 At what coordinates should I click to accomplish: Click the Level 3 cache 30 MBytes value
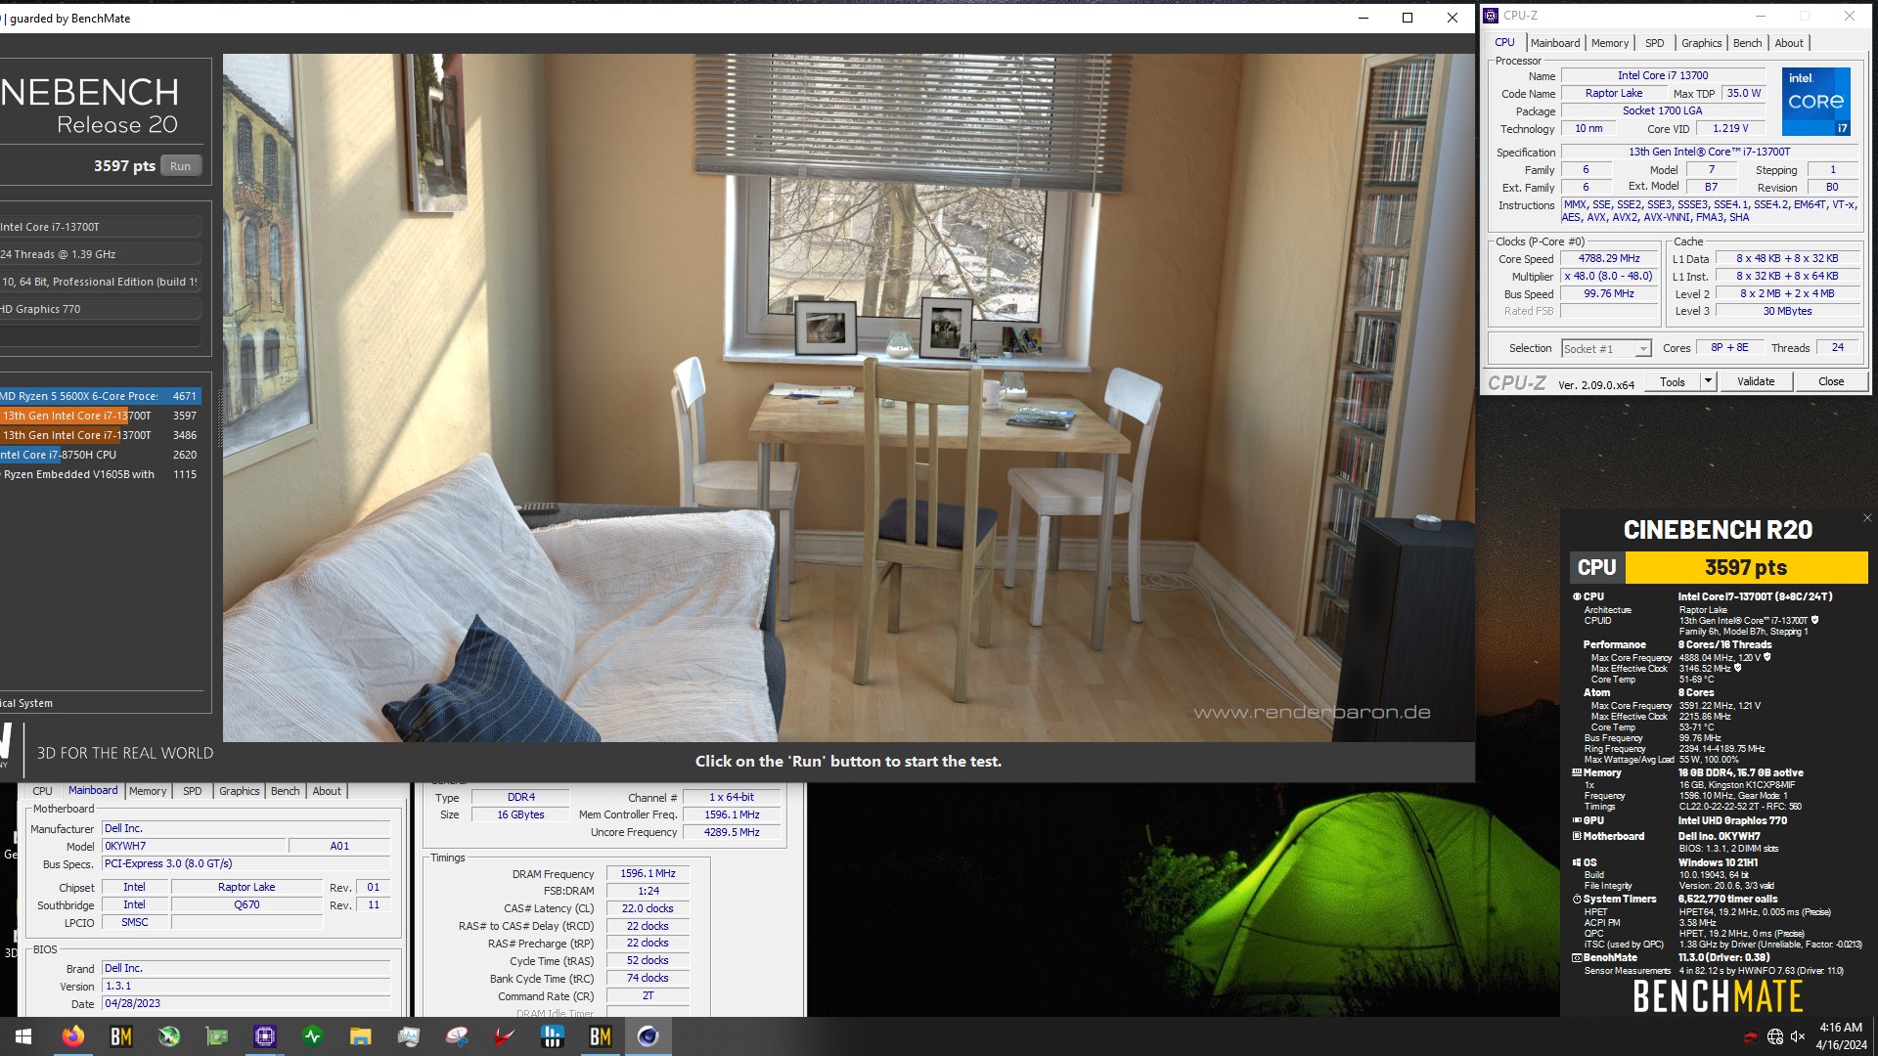pos(1787,311)
